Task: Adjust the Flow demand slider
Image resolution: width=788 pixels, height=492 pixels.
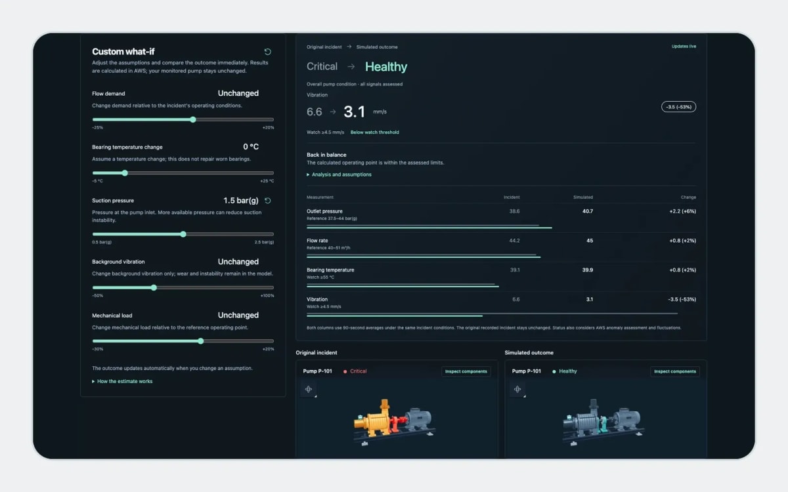Action: 183,119
